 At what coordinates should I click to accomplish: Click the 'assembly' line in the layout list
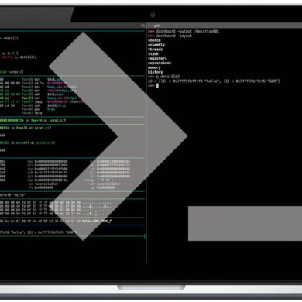coord(156,45)
